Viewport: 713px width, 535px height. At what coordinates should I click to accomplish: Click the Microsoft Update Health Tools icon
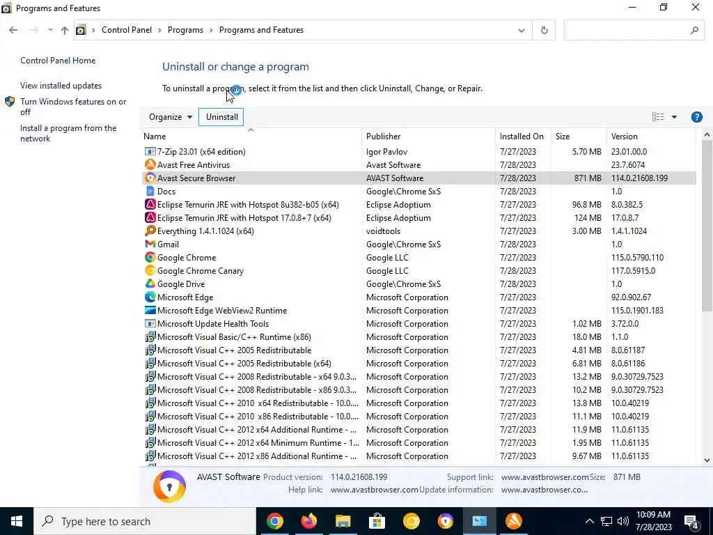point(150,323)
